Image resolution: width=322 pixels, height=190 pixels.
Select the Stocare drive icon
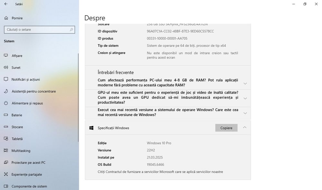pyautogui.click(x=6, y=127)
